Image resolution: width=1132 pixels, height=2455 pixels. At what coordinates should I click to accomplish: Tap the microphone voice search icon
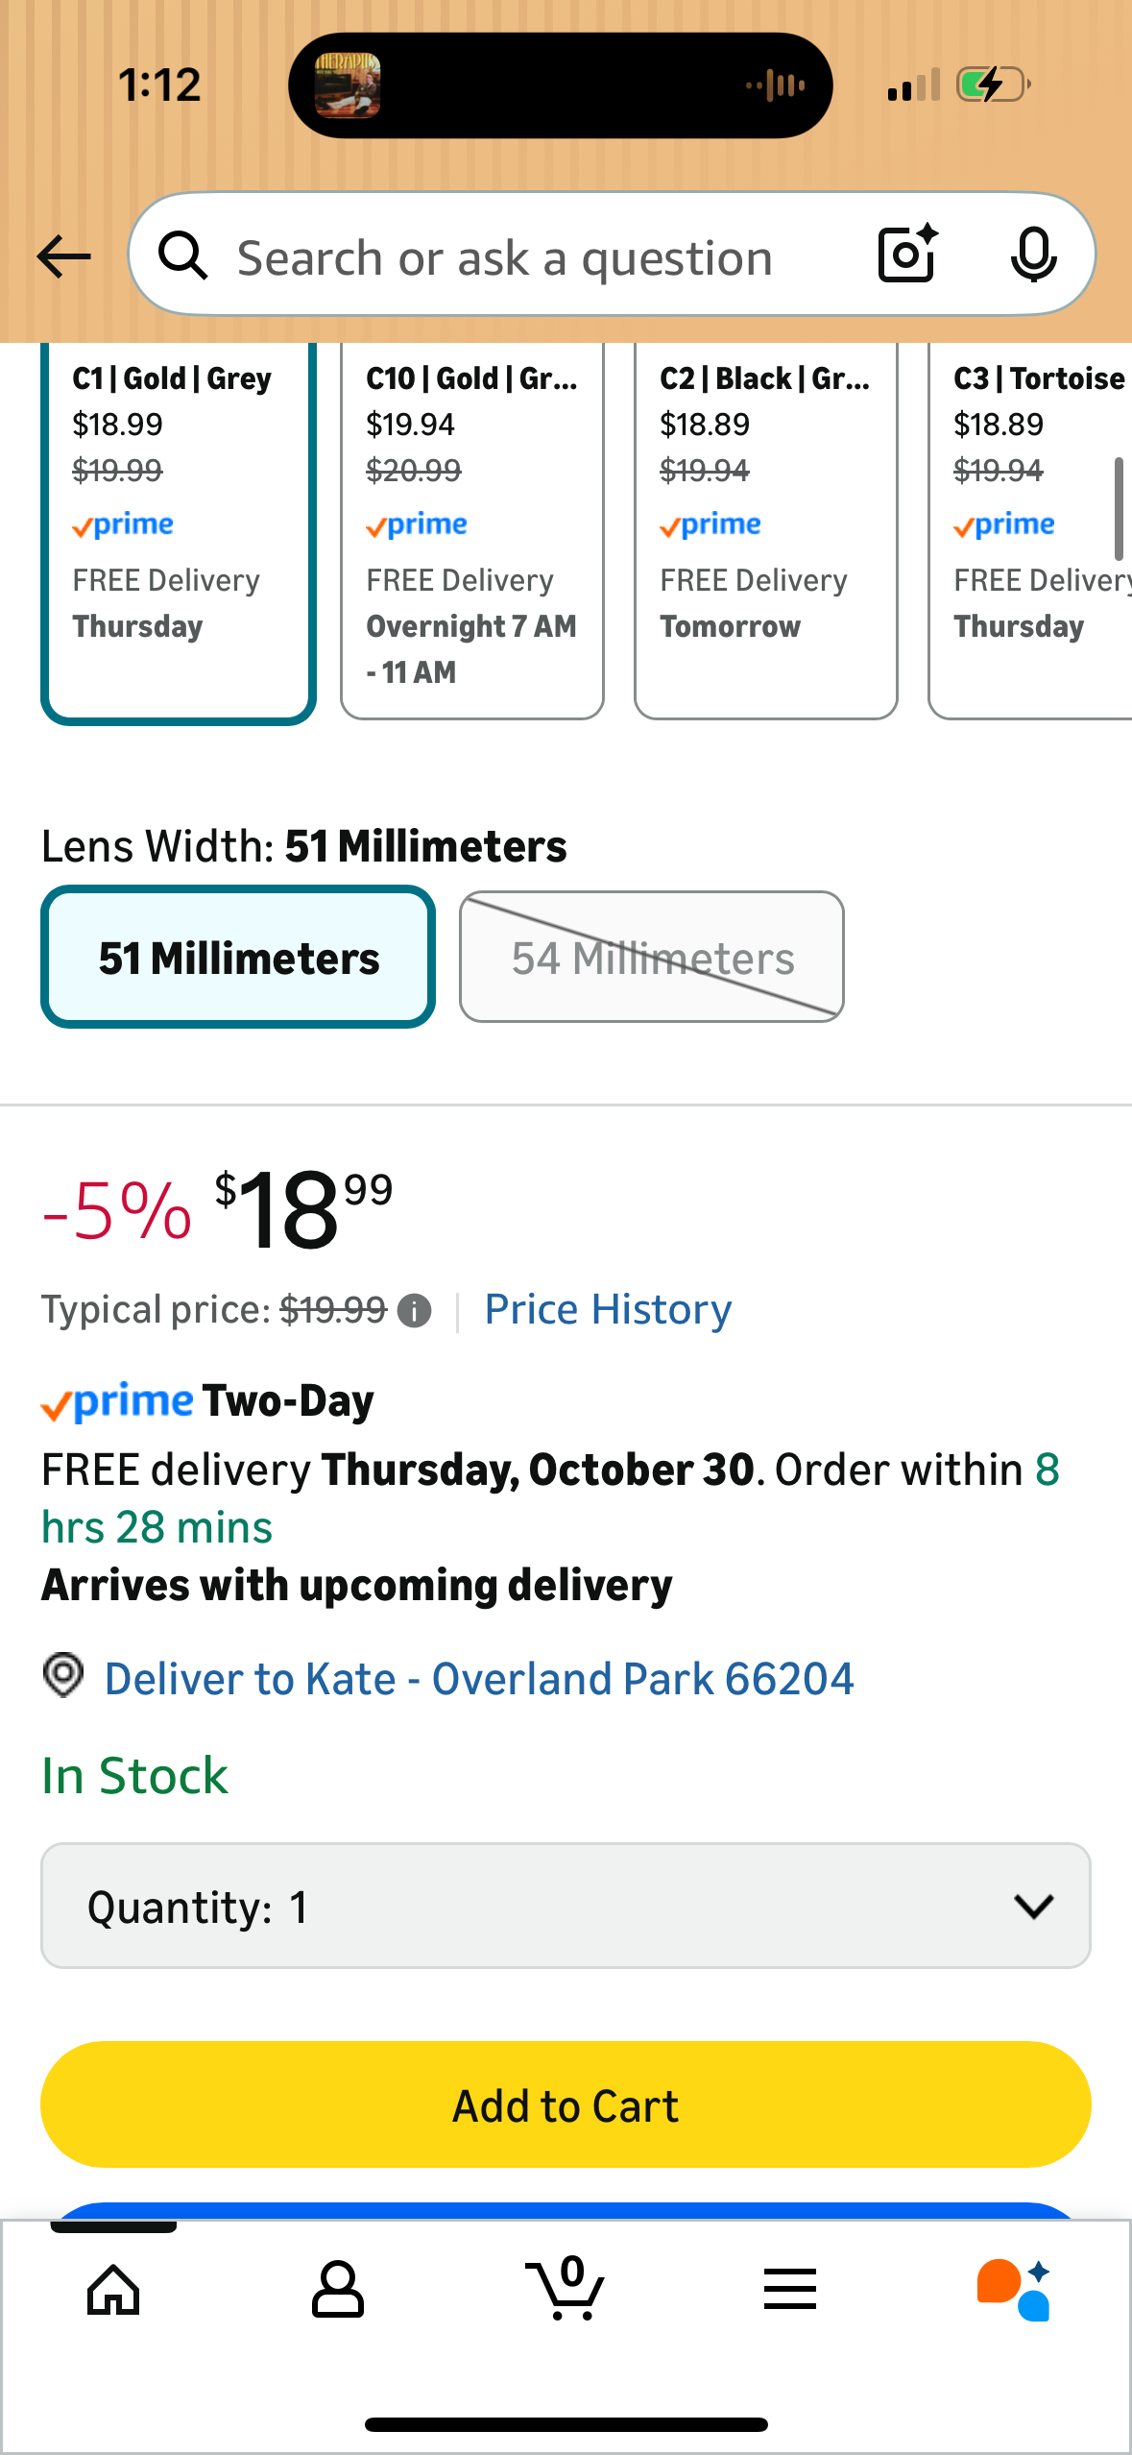coord(1033,255)
